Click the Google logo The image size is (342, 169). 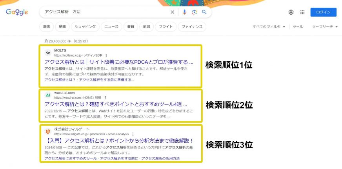(17, 12)
